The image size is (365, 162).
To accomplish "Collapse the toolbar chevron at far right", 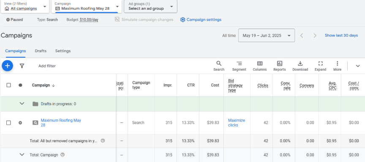I will point(358,66).
